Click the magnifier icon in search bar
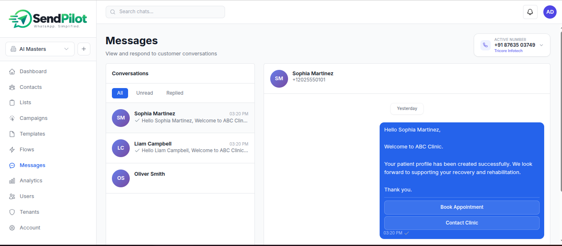Screen dimensions: 562x246 coord(113,12)
